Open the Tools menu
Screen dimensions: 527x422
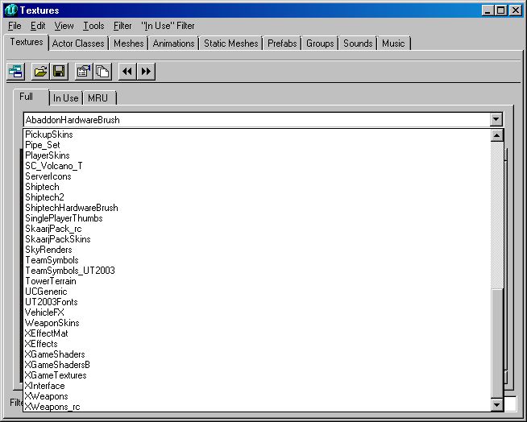[93, 26]
